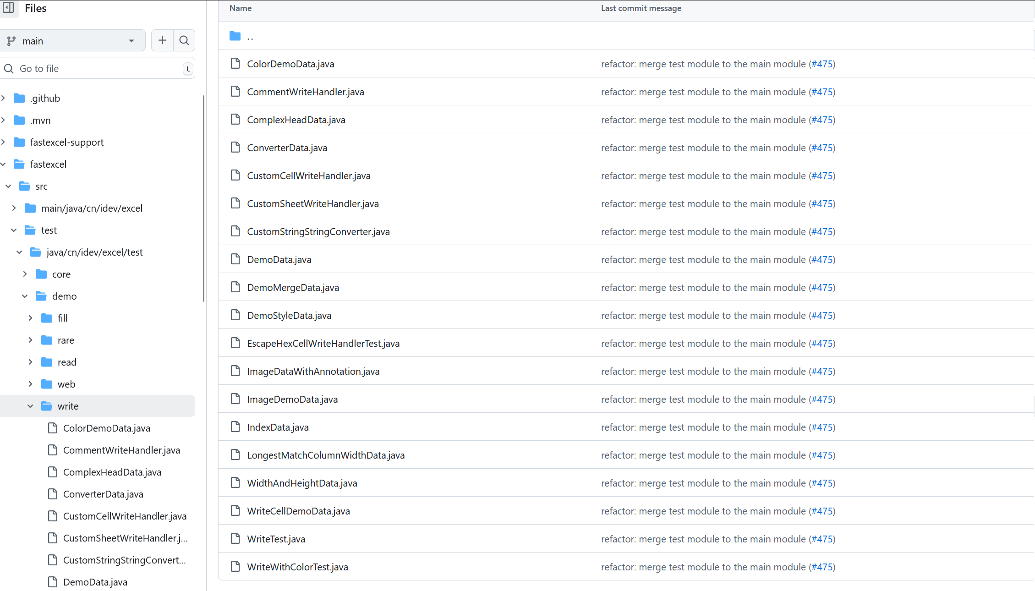
Task: Collapse the src folder chevron
Action: click(x=8, y=186)
